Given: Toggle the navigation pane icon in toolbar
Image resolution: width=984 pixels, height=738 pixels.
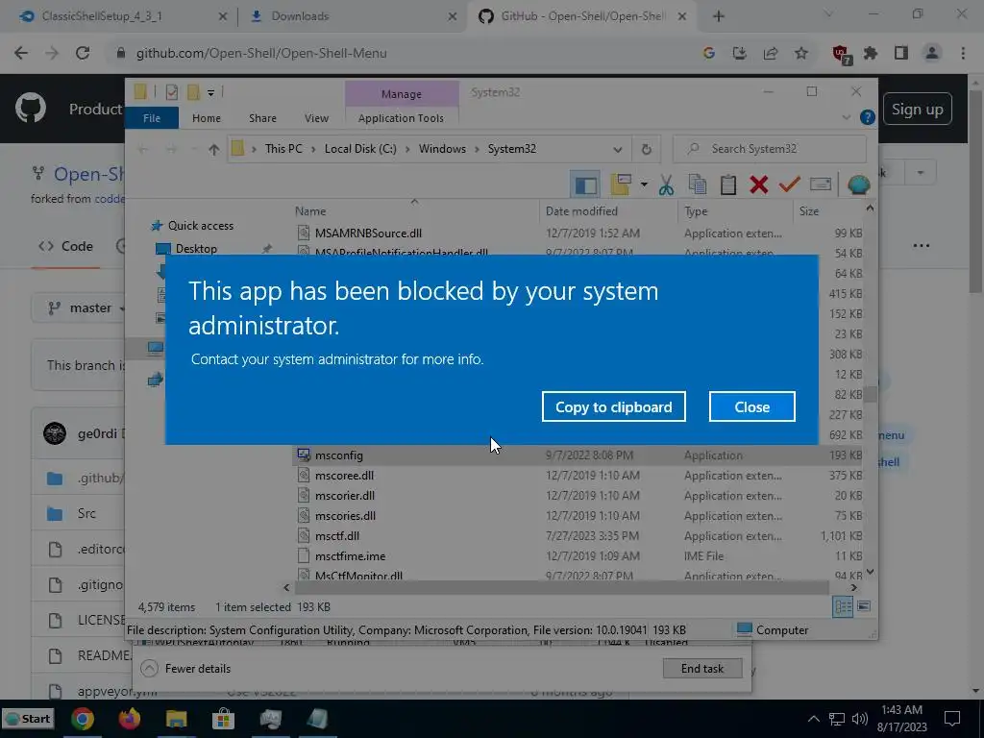Looking at the screenshot, I should (585, 184).
